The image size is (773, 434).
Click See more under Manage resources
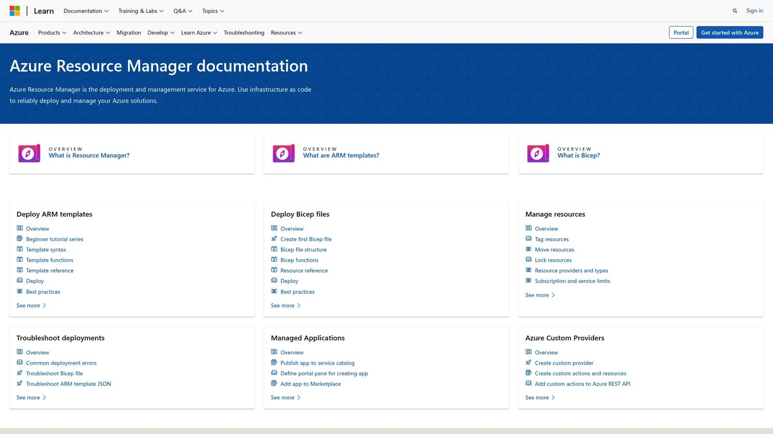(540, 295)
